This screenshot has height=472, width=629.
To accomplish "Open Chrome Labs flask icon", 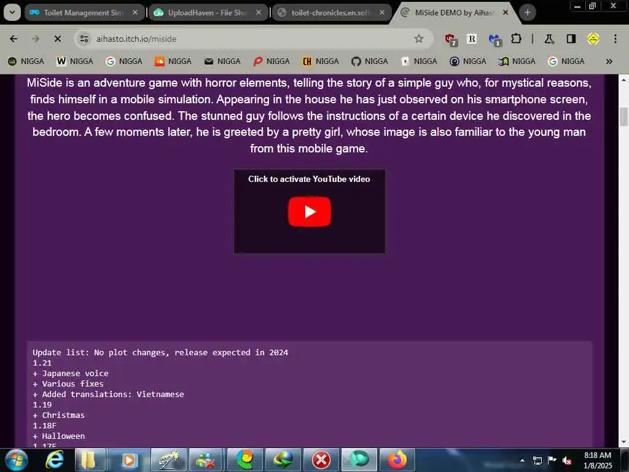I will [x=549, y=39].
